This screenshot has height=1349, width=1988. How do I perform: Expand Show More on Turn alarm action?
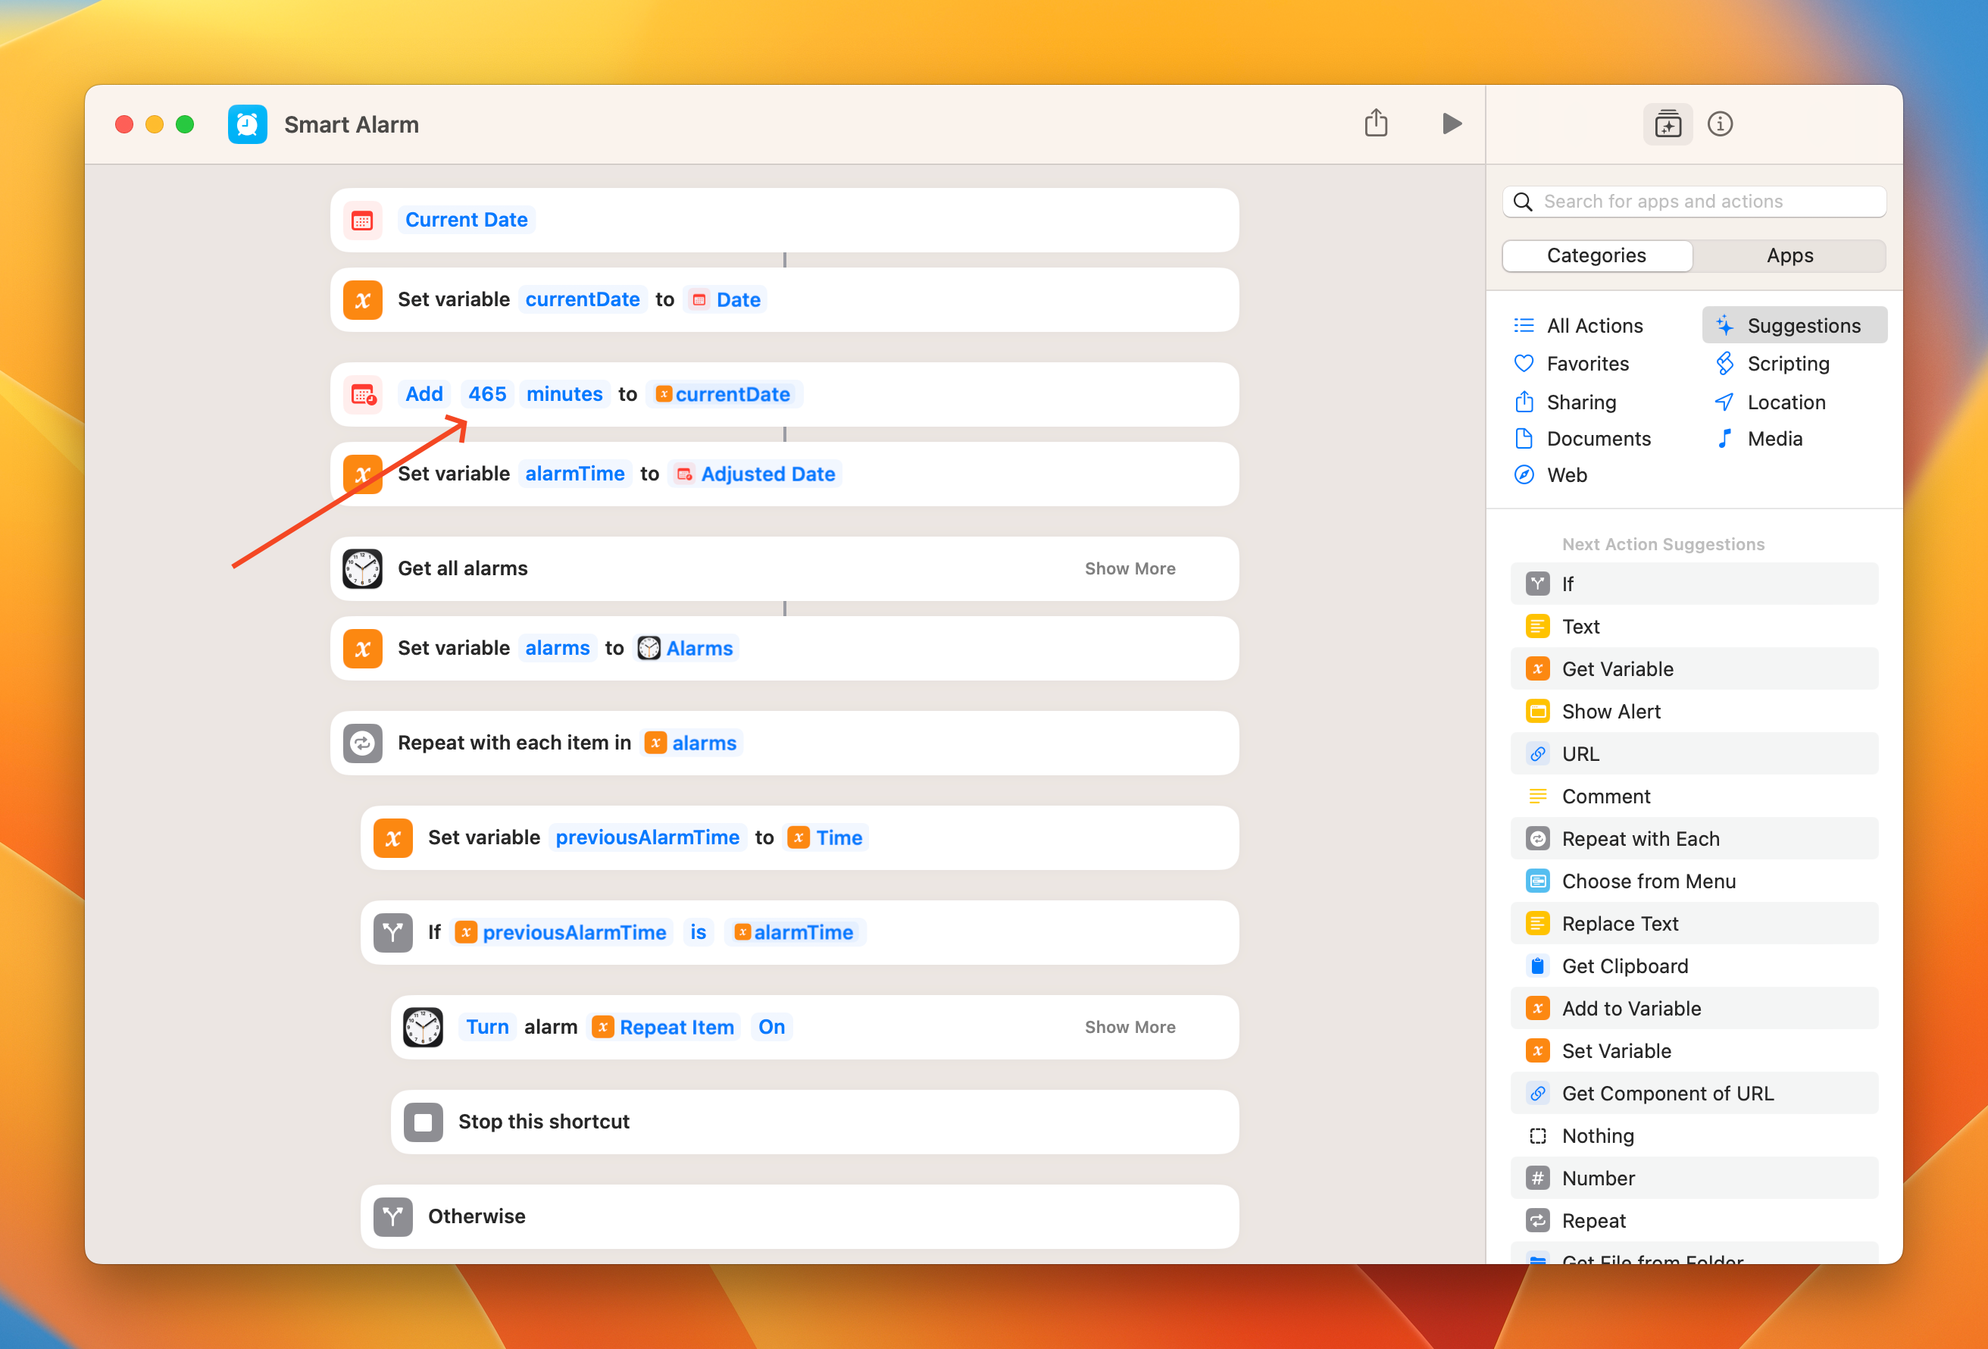(x=1130, y=1026)
